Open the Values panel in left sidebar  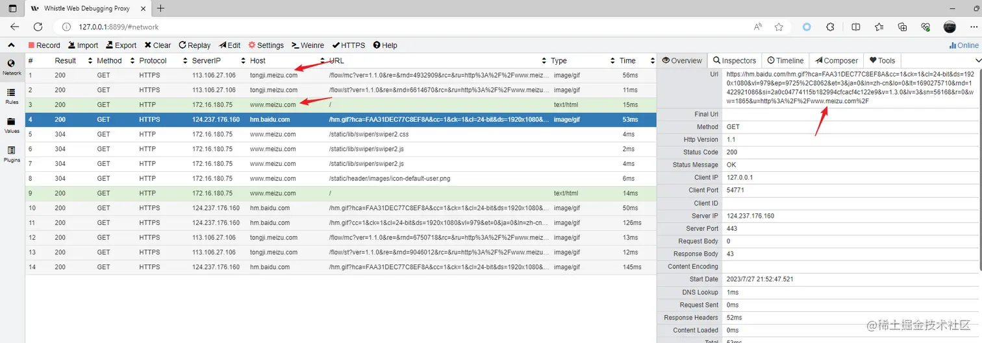[x=12, y=125]
